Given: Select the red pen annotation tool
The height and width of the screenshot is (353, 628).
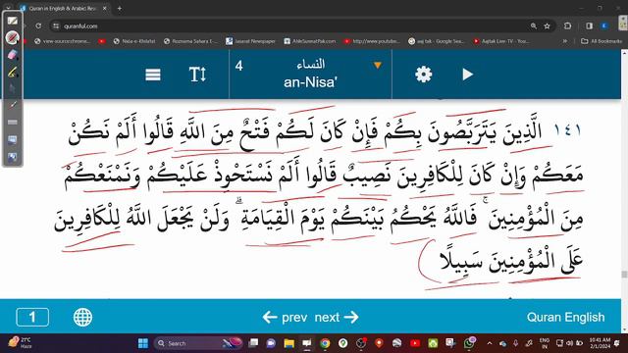Looking at the screenshot, I should click(12, 37).
